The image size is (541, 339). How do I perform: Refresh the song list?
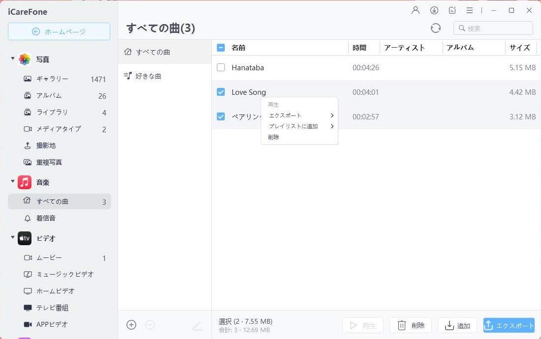(x=436, y=28)
